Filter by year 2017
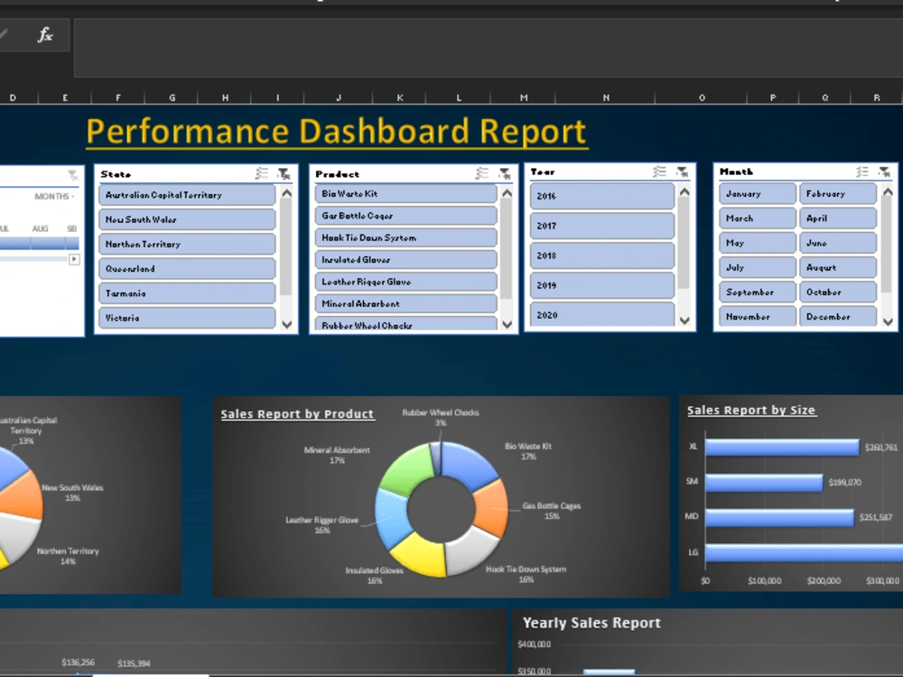Screen dimensions: 903x677 602,226
